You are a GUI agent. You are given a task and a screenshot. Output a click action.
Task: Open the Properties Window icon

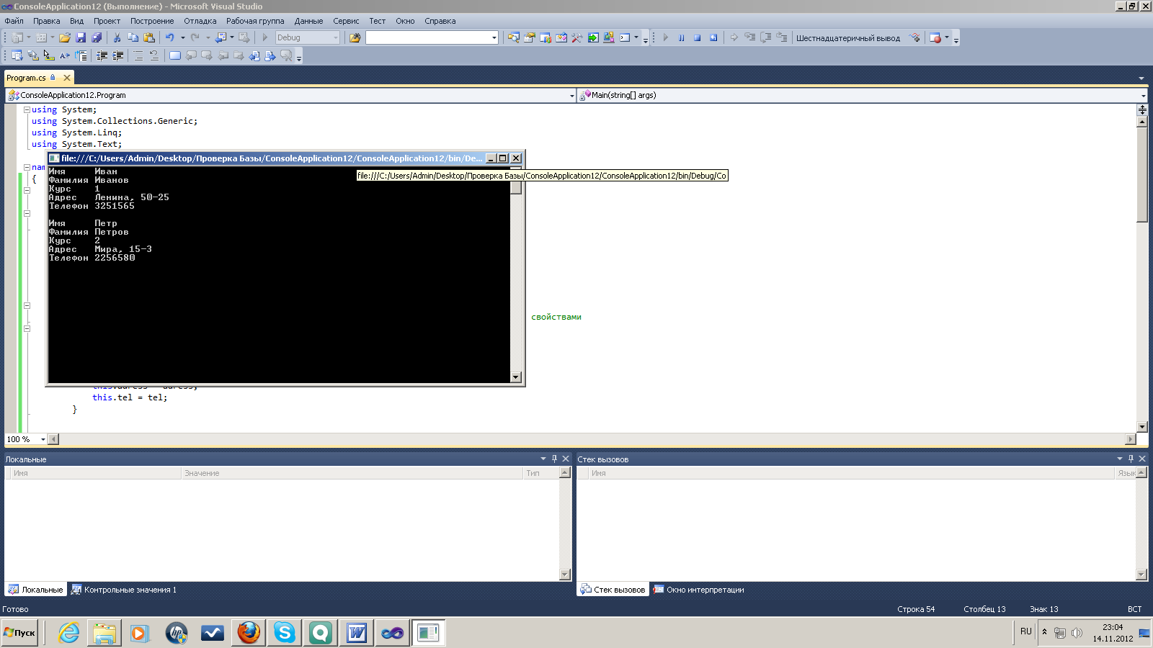pos(530,37)
